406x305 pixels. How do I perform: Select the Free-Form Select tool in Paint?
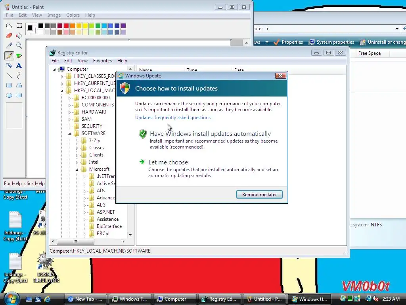tap(9, 26)
